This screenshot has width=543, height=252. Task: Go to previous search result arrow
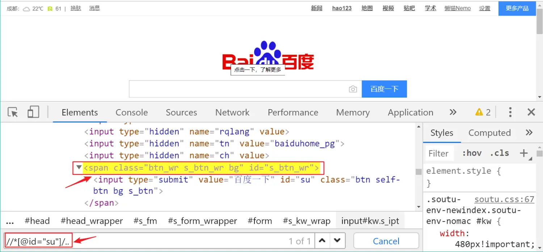[323, 241]
